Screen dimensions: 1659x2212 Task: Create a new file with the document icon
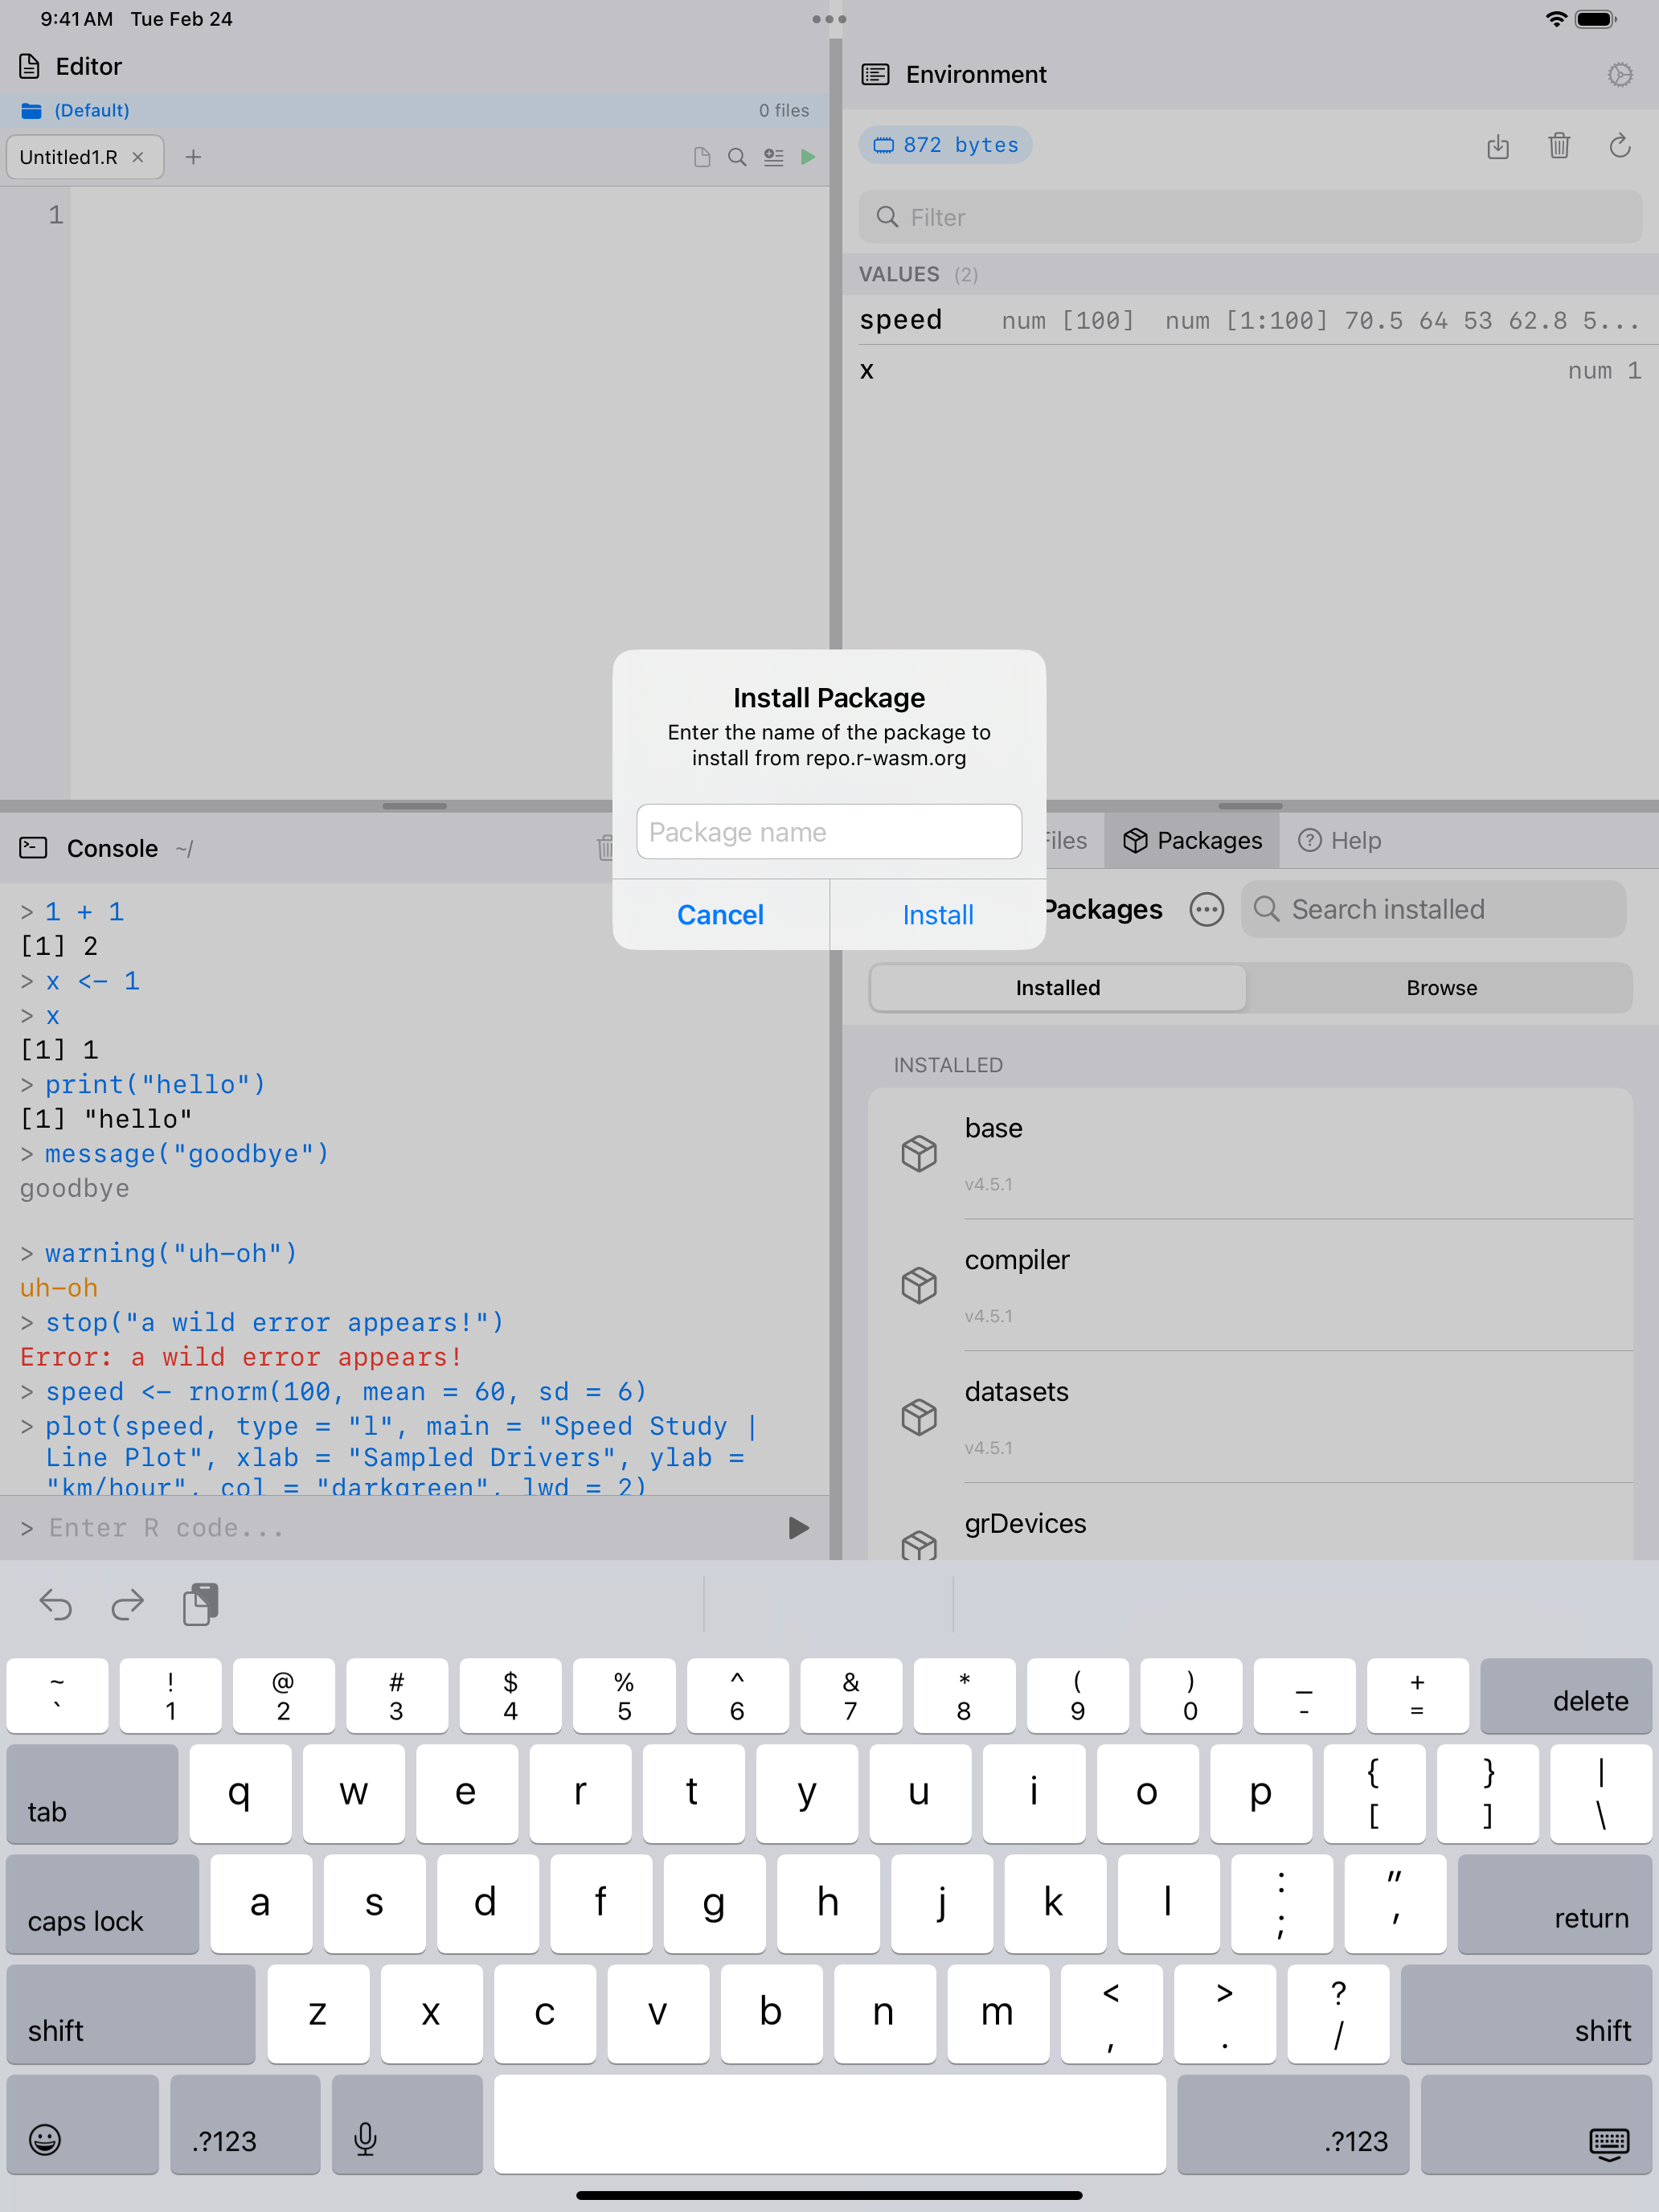(x=701, y=157)
